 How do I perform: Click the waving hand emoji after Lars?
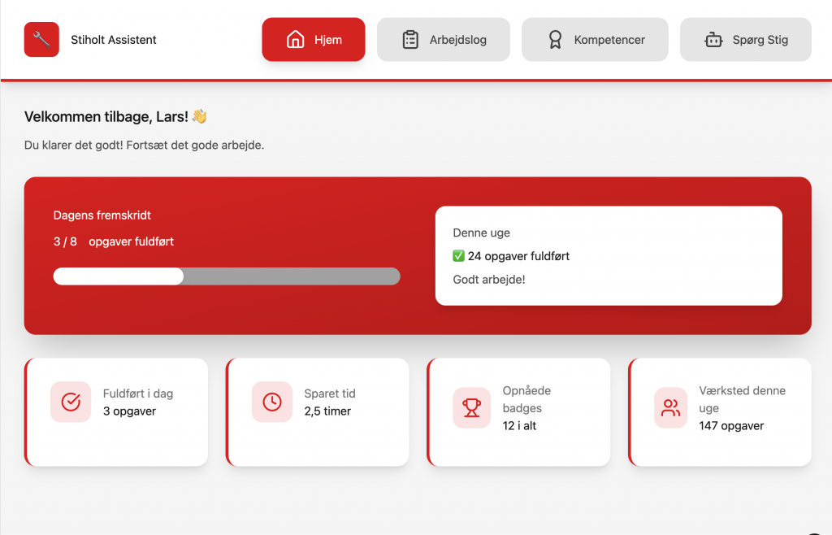pos(200,117)
